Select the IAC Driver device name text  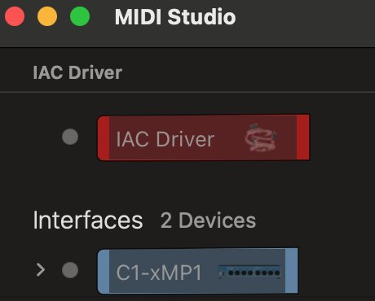click(x=165, y=139)
